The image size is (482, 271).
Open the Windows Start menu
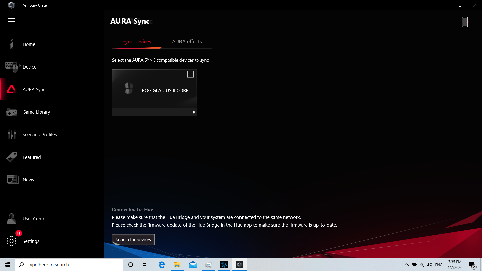coord(8,265)
